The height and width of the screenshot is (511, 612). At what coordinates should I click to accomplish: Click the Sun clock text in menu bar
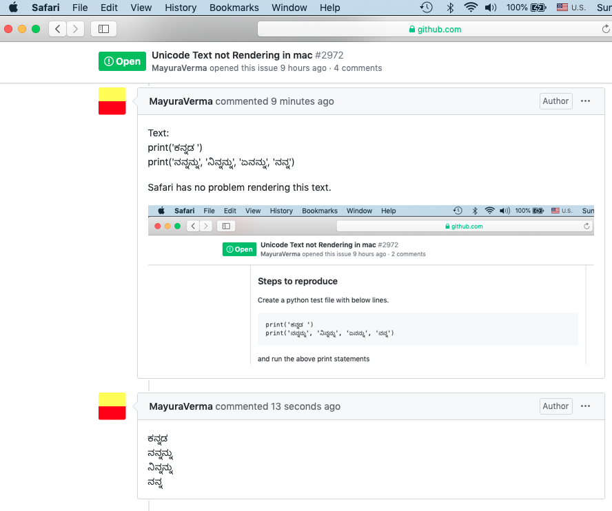604,8
